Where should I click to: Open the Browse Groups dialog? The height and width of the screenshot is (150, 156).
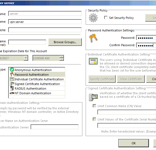click(x=65, y=42)
